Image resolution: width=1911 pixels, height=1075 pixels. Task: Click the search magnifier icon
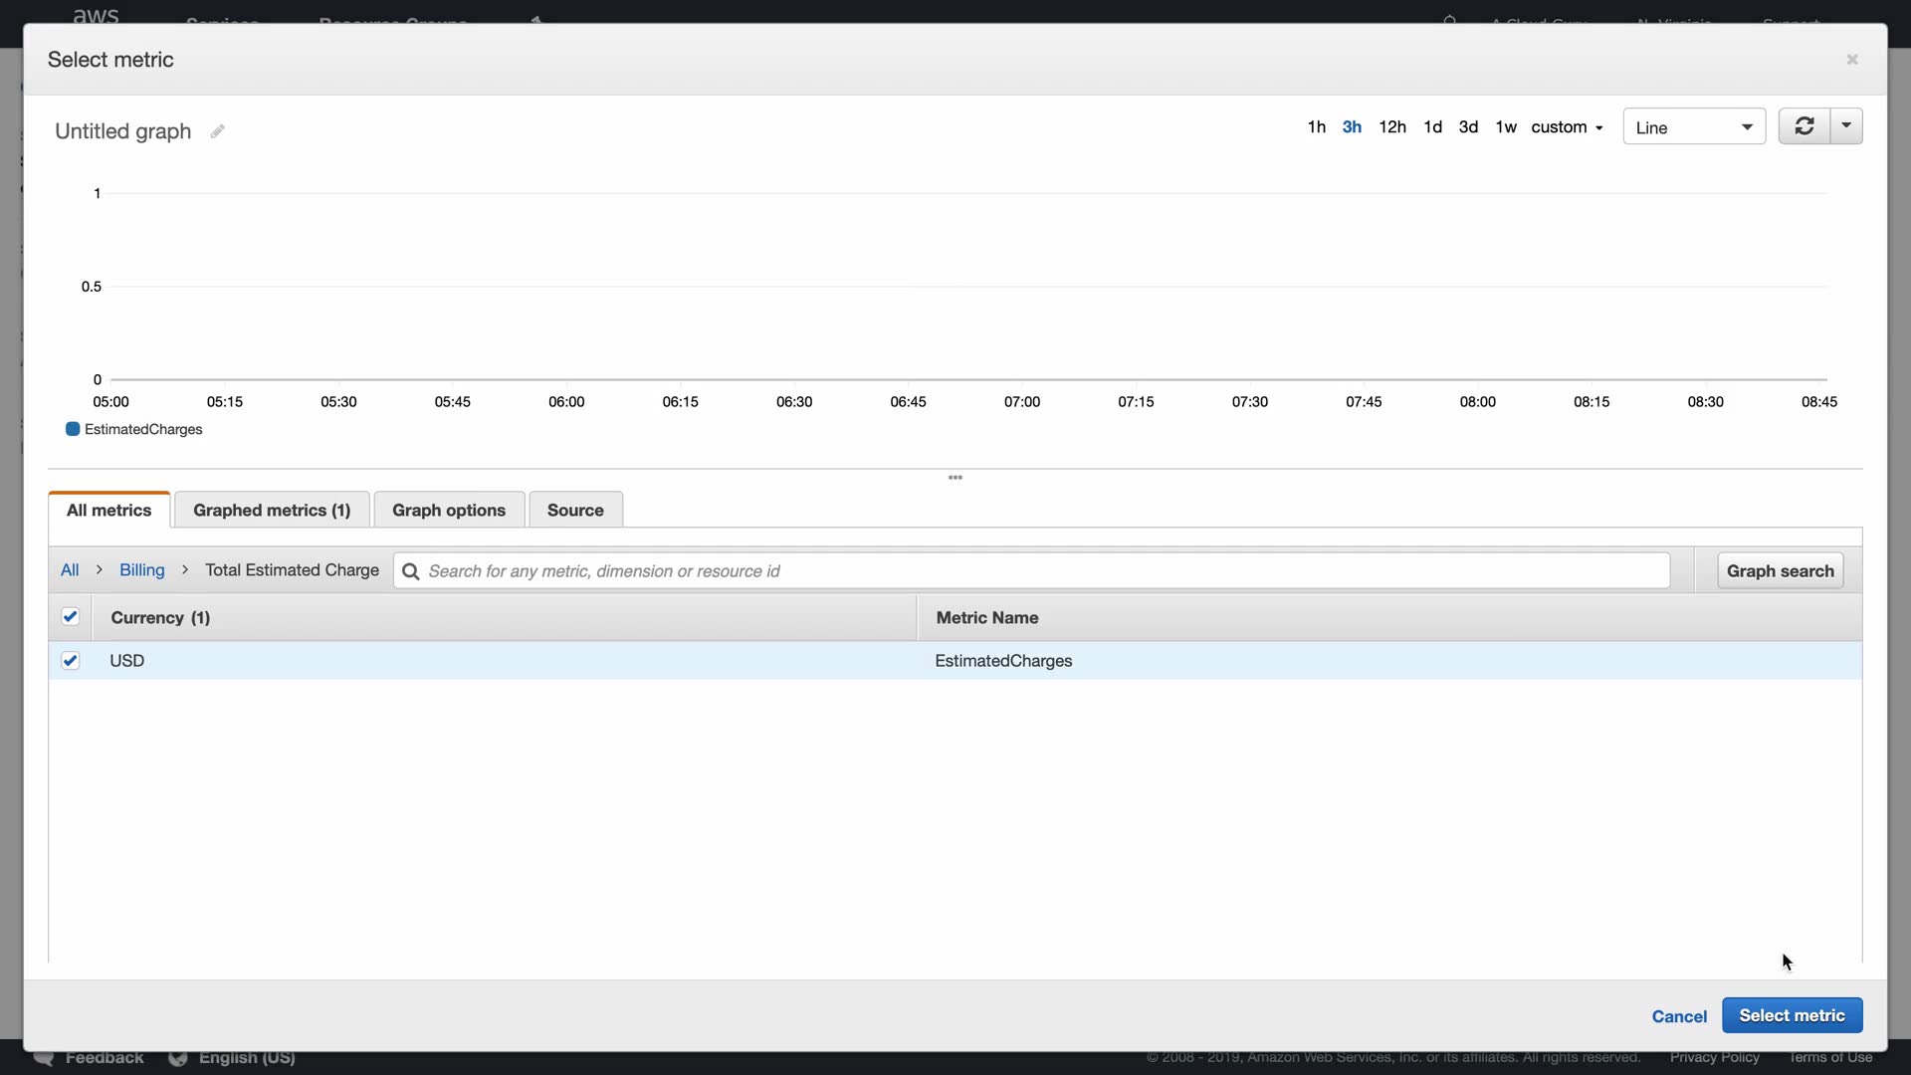(x=410, y=571)
